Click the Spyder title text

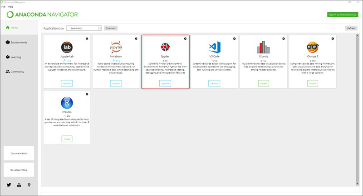pos(165,56)
